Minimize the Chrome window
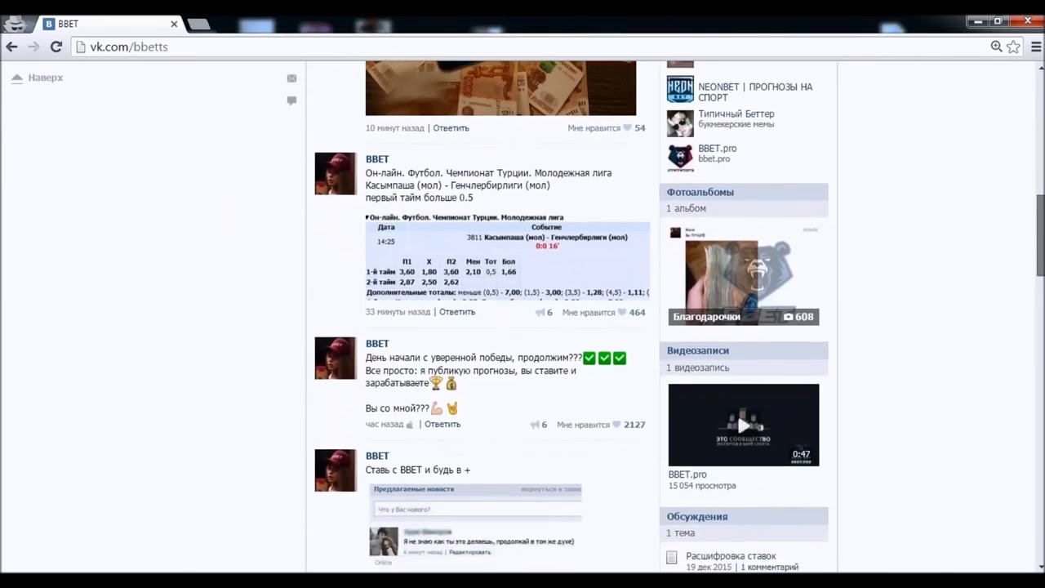The width and height of the screenshot is (1045, 588). tap(977, 20)
